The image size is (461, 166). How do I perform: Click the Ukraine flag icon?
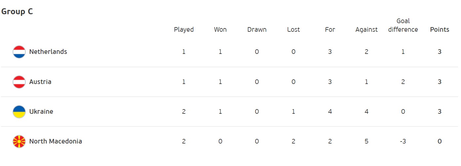[x=19, y=112]
